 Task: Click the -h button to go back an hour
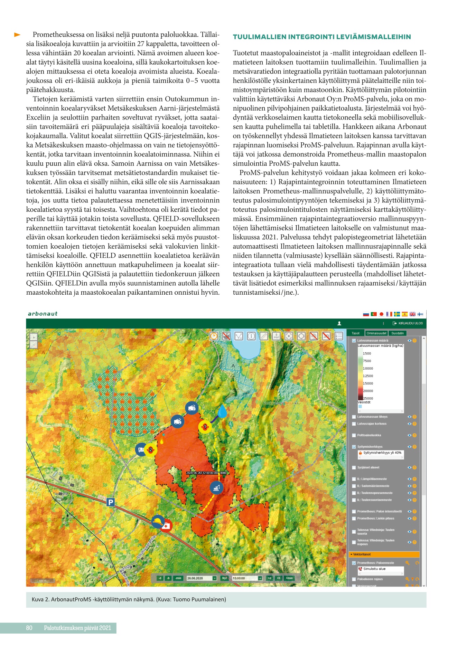click(x=168, y=578)
